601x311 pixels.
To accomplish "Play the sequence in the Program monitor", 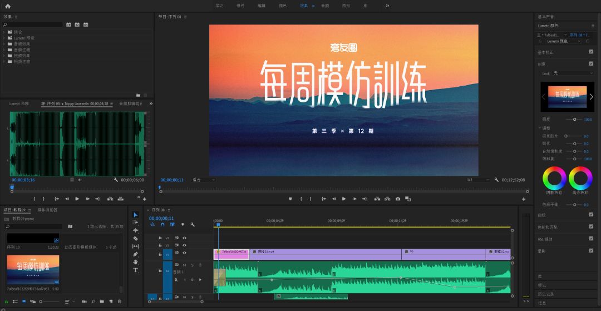I will [x=344, y=199].
